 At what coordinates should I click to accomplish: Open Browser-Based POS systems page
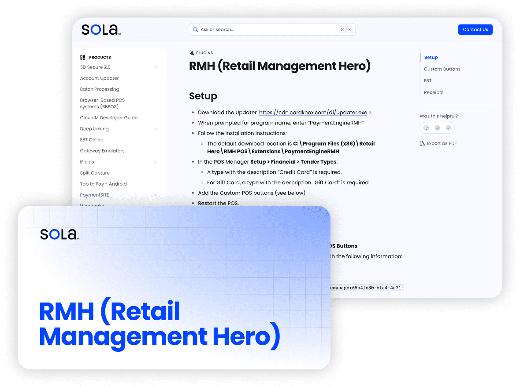(103, 103)
